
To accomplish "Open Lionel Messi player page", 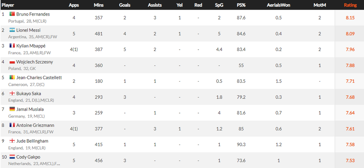I will (x=28, y=30).
